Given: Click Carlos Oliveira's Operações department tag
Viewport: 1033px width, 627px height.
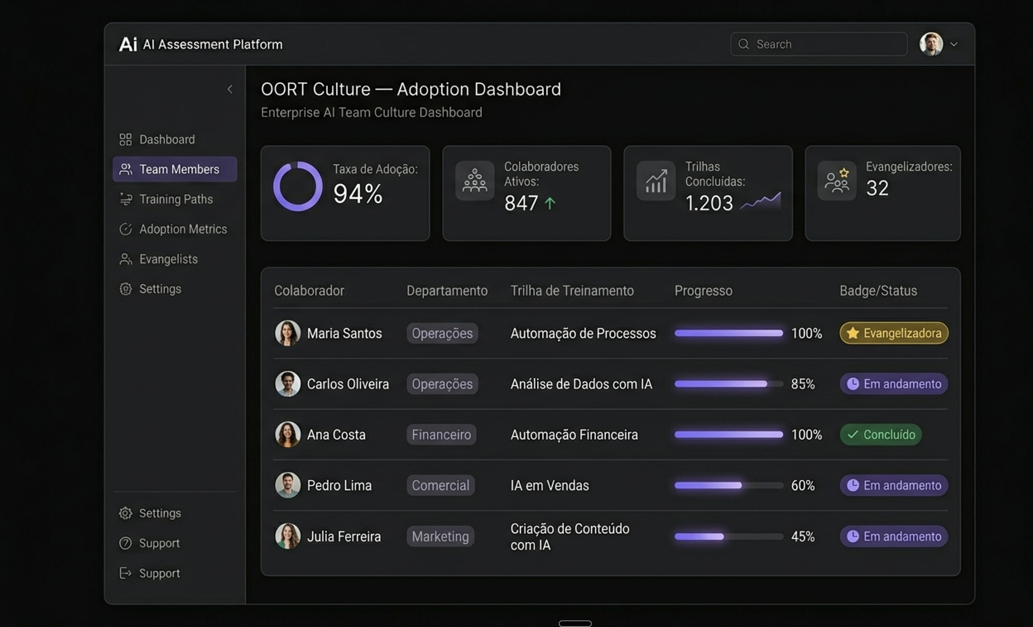Looking at the screenshot, I should pos(442,384).
